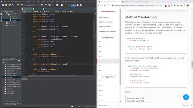Open Support and assistance link
The image size is (193, 108).
pyautogui.click(x=106, y=22)
